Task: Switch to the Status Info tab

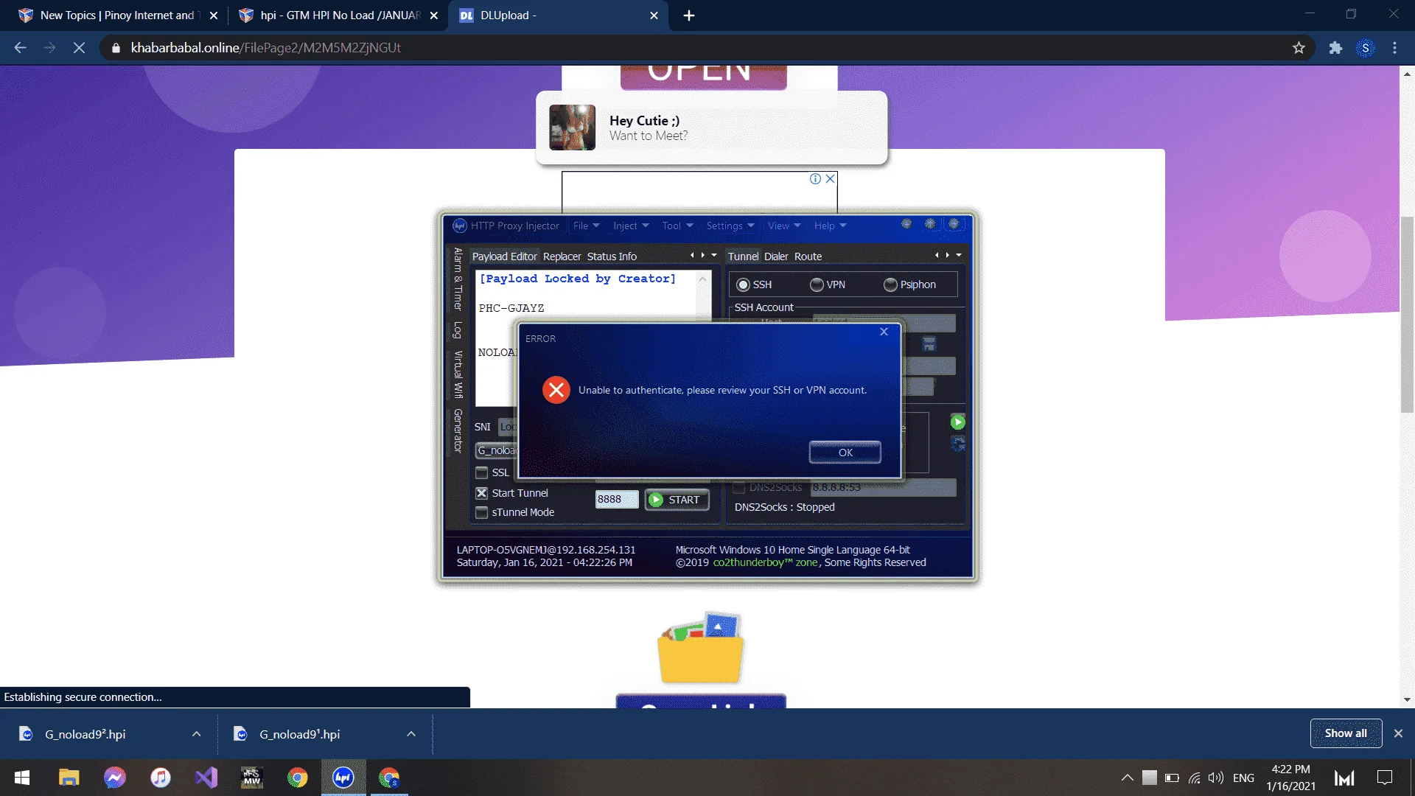Action: [x=612, y=256]
